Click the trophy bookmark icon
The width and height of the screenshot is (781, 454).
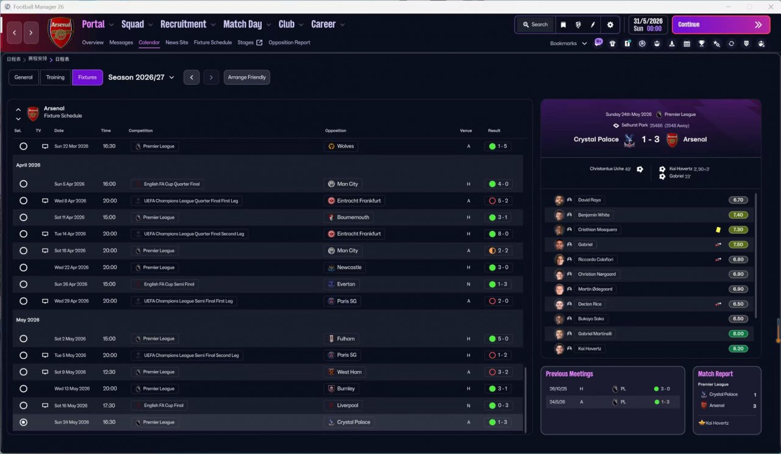(x=702, y=43)
